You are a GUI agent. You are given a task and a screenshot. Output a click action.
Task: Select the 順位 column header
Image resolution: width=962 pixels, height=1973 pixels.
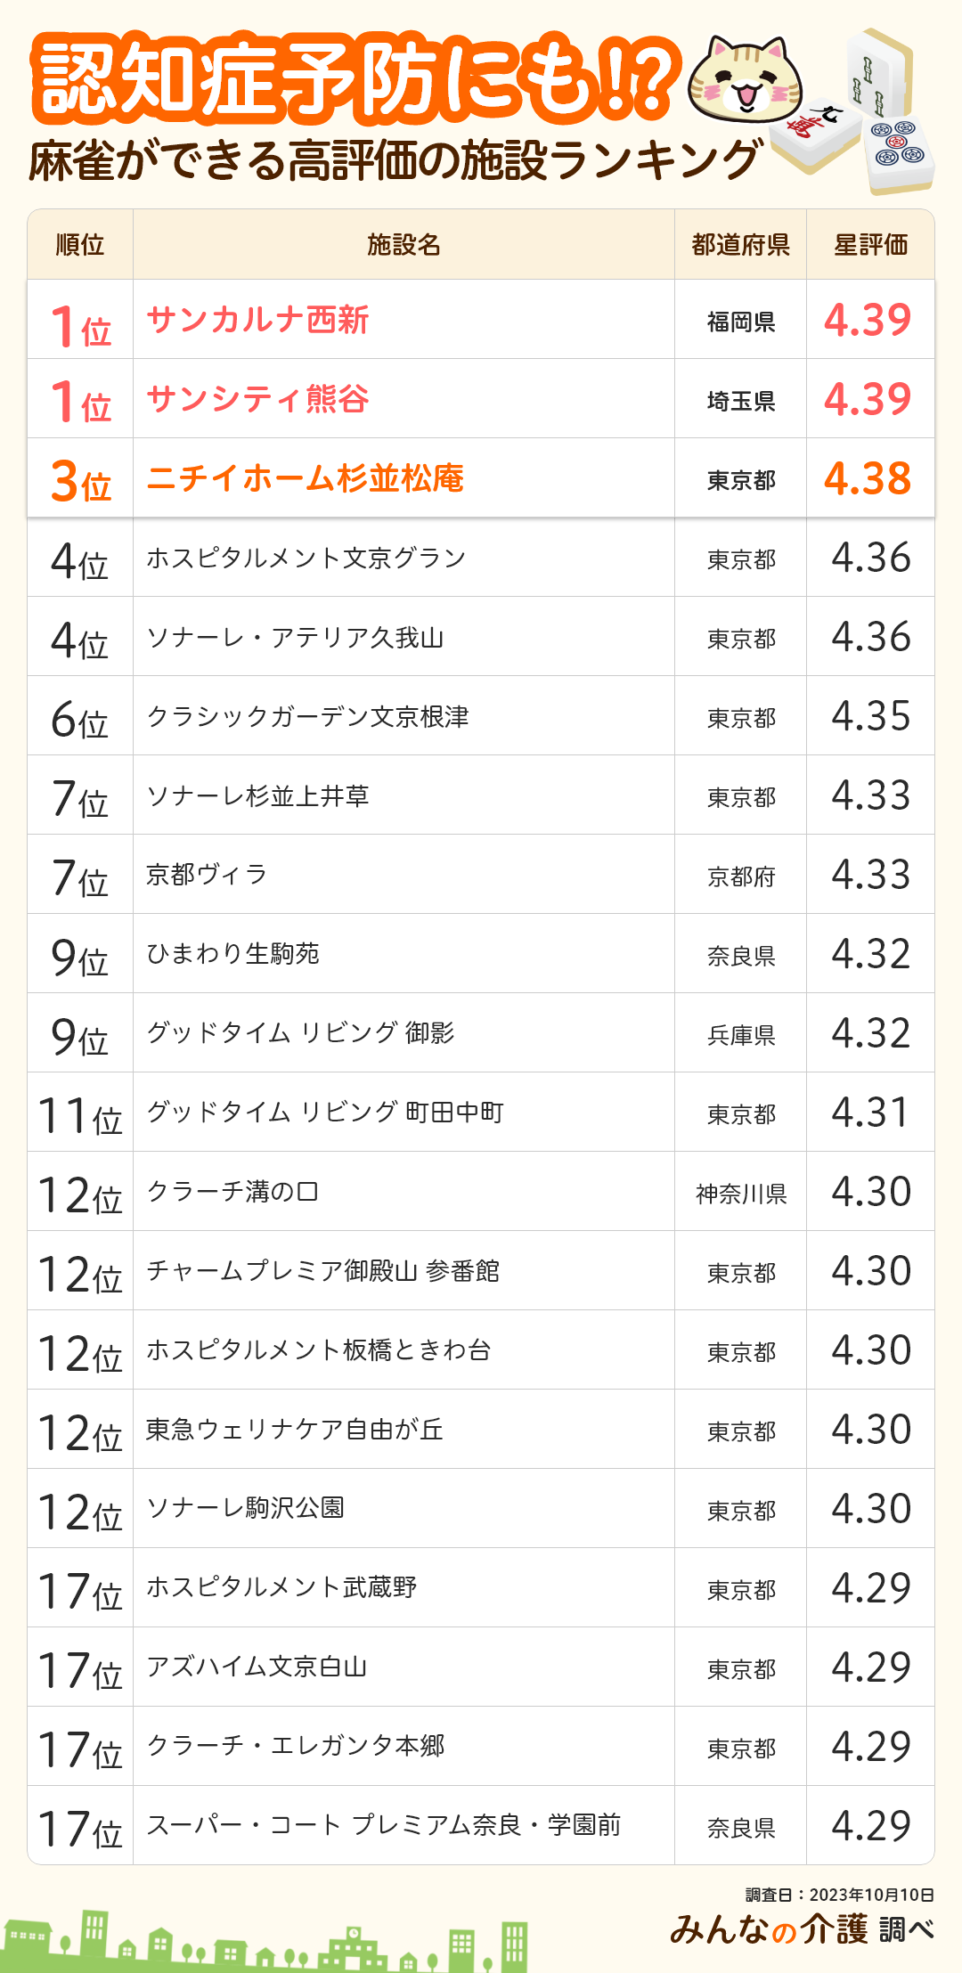[x=80, y=245]
